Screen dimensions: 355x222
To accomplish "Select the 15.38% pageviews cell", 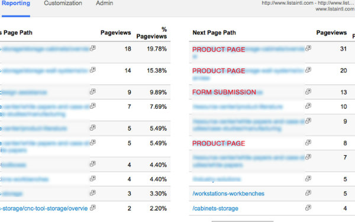I will pos(157,70).
